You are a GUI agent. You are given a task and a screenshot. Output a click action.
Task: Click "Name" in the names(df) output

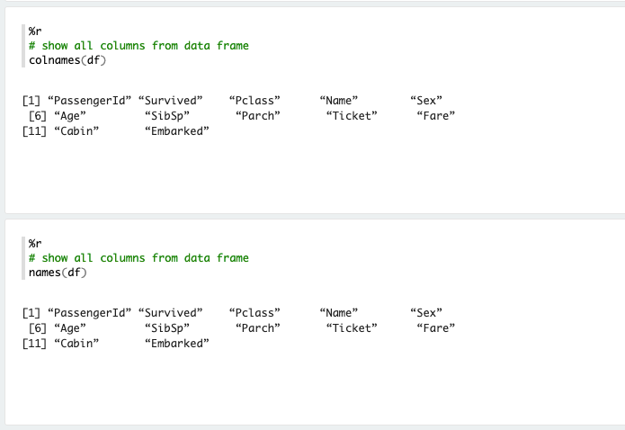tap(338, 313)
